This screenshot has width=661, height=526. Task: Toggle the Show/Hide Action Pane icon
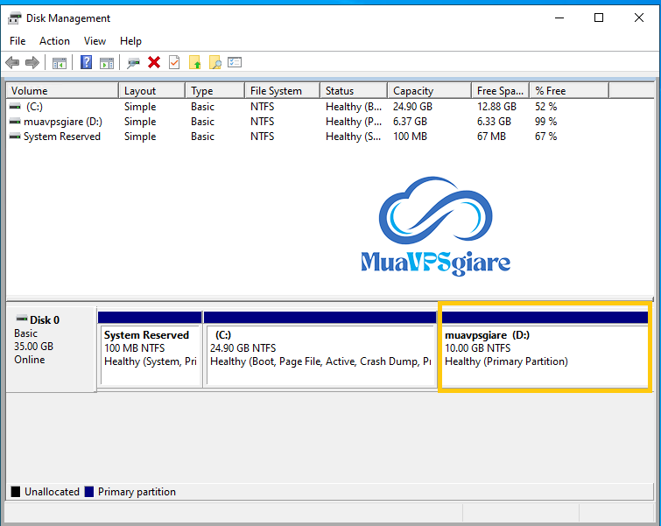(x=107, y=62)
